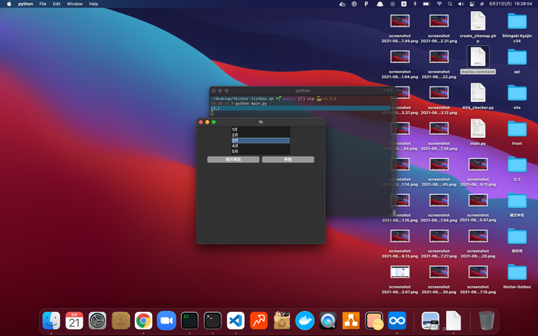Click the P icon in menu bar

[x=366, y=4]
